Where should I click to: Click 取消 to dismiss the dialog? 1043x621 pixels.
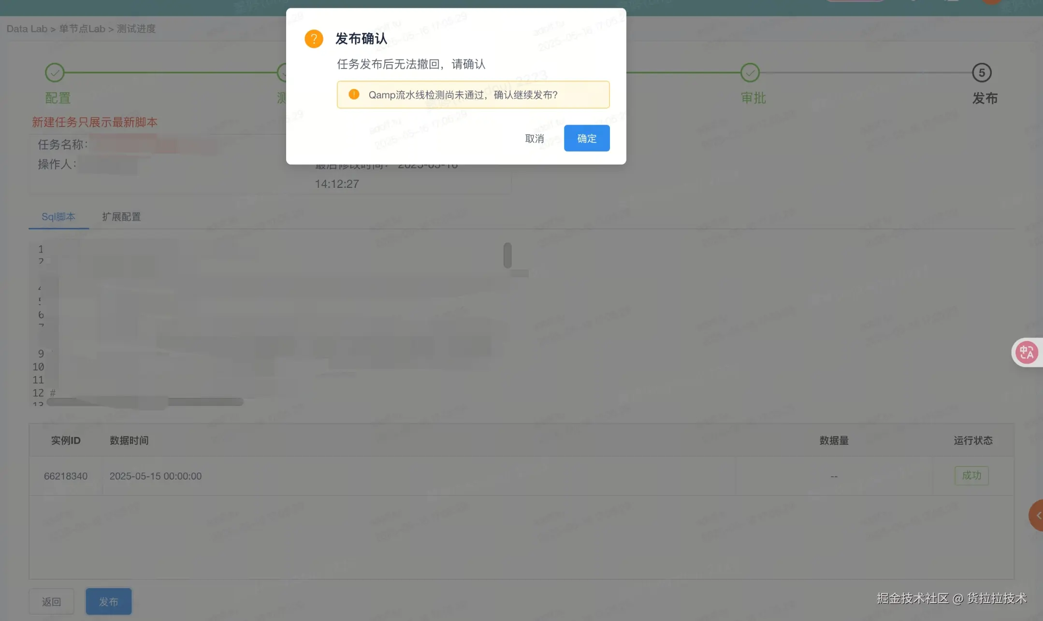535,138
